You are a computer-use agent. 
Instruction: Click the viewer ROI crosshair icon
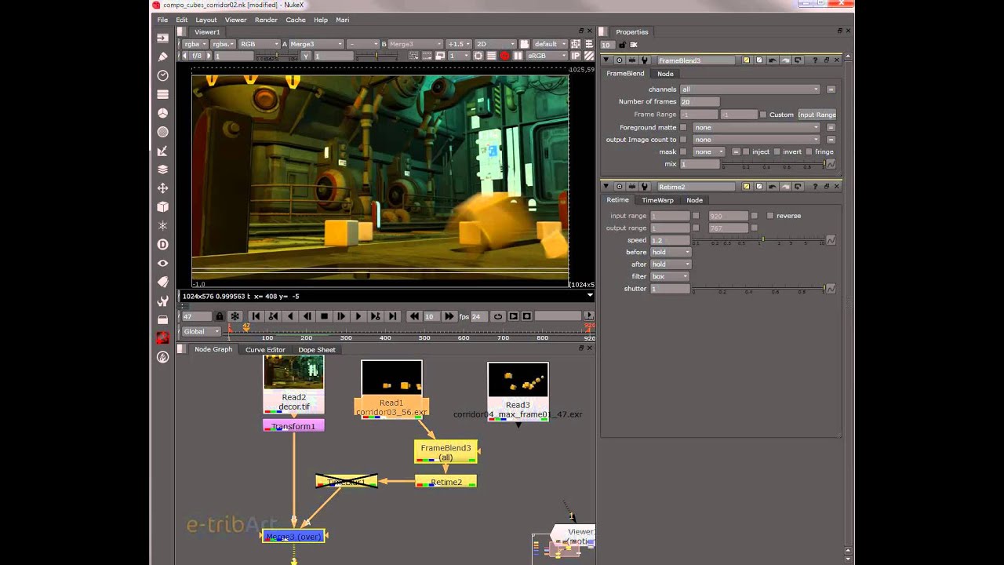point(478,56)
